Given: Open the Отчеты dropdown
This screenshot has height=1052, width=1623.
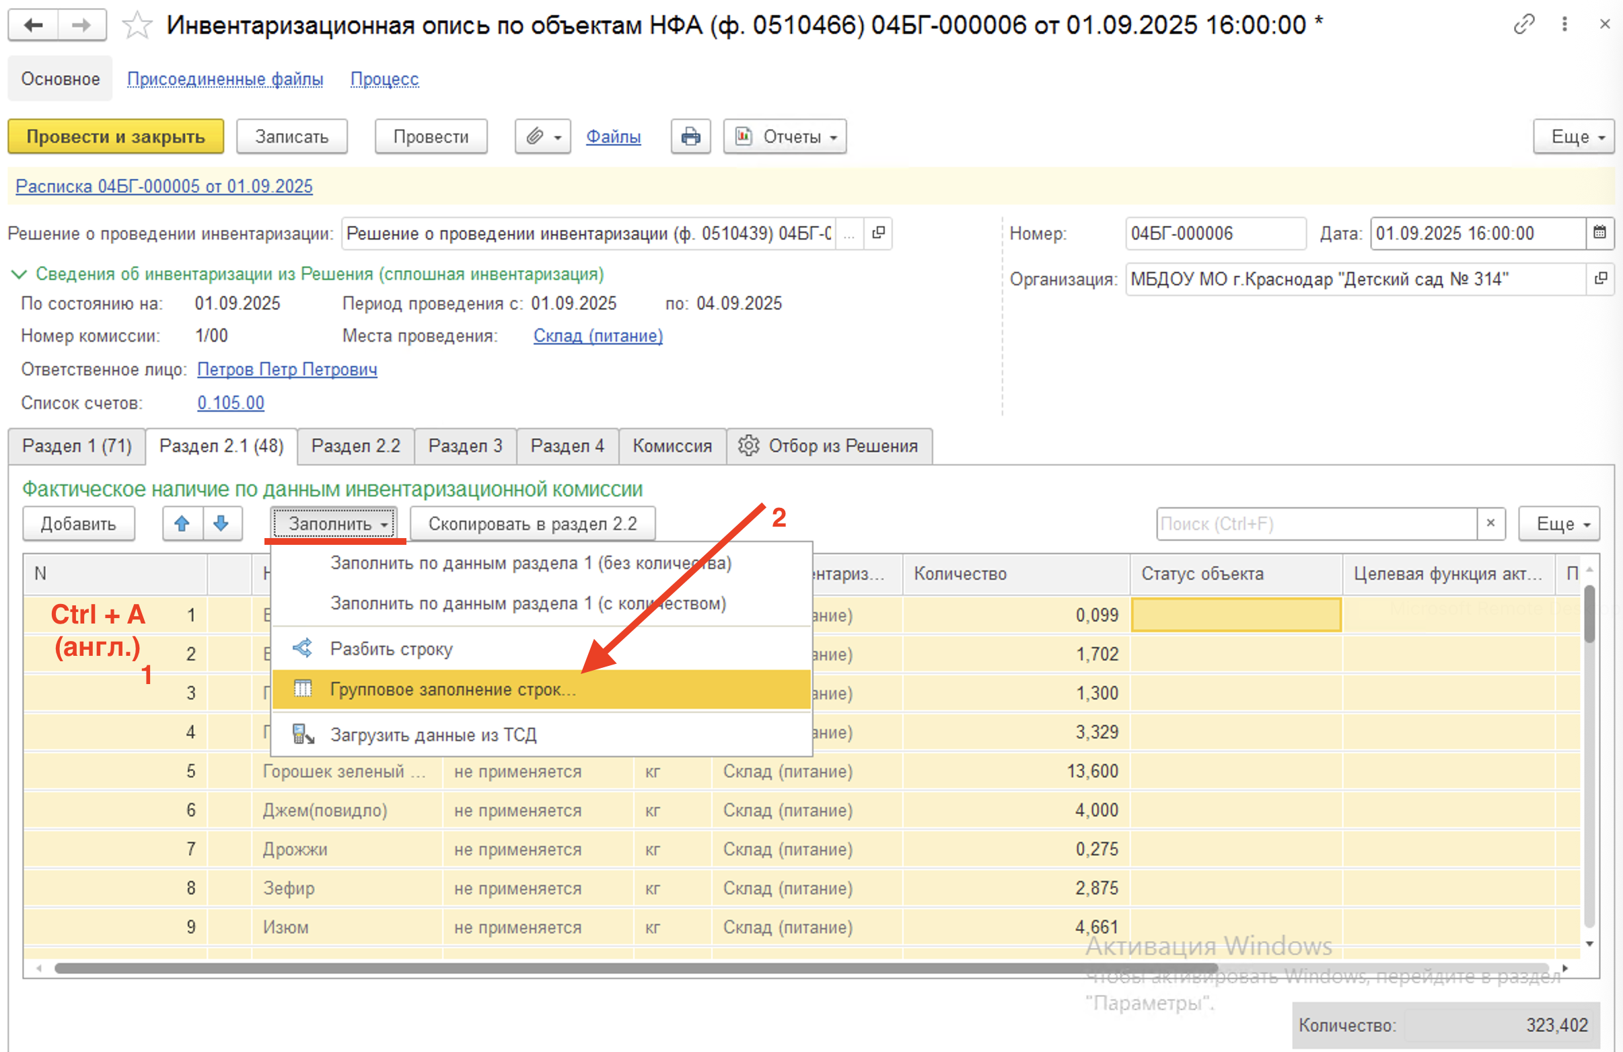Looking at the screenshot, I should pyautogui.click(x=785, y=137).
